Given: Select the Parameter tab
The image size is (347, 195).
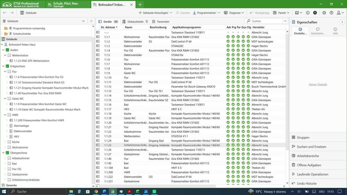Looking at the screenshot, I should click(x=161, y=21).
